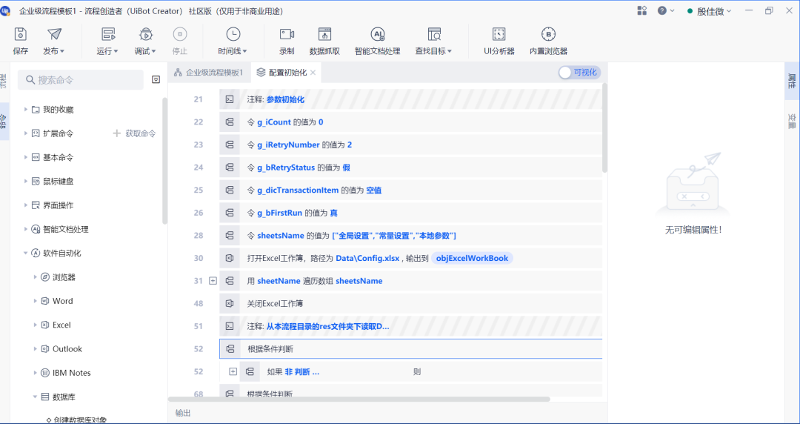The height and width of the screenshot is (424, 800).
Task: Expand the 基本命令 tree node
Action: pyautogui.click(x=26, y=157)
